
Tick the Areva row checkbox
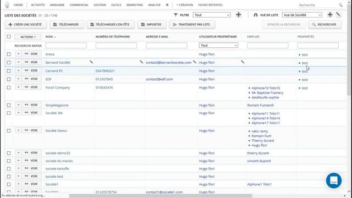pyautogui.click(x=9, y=54)
